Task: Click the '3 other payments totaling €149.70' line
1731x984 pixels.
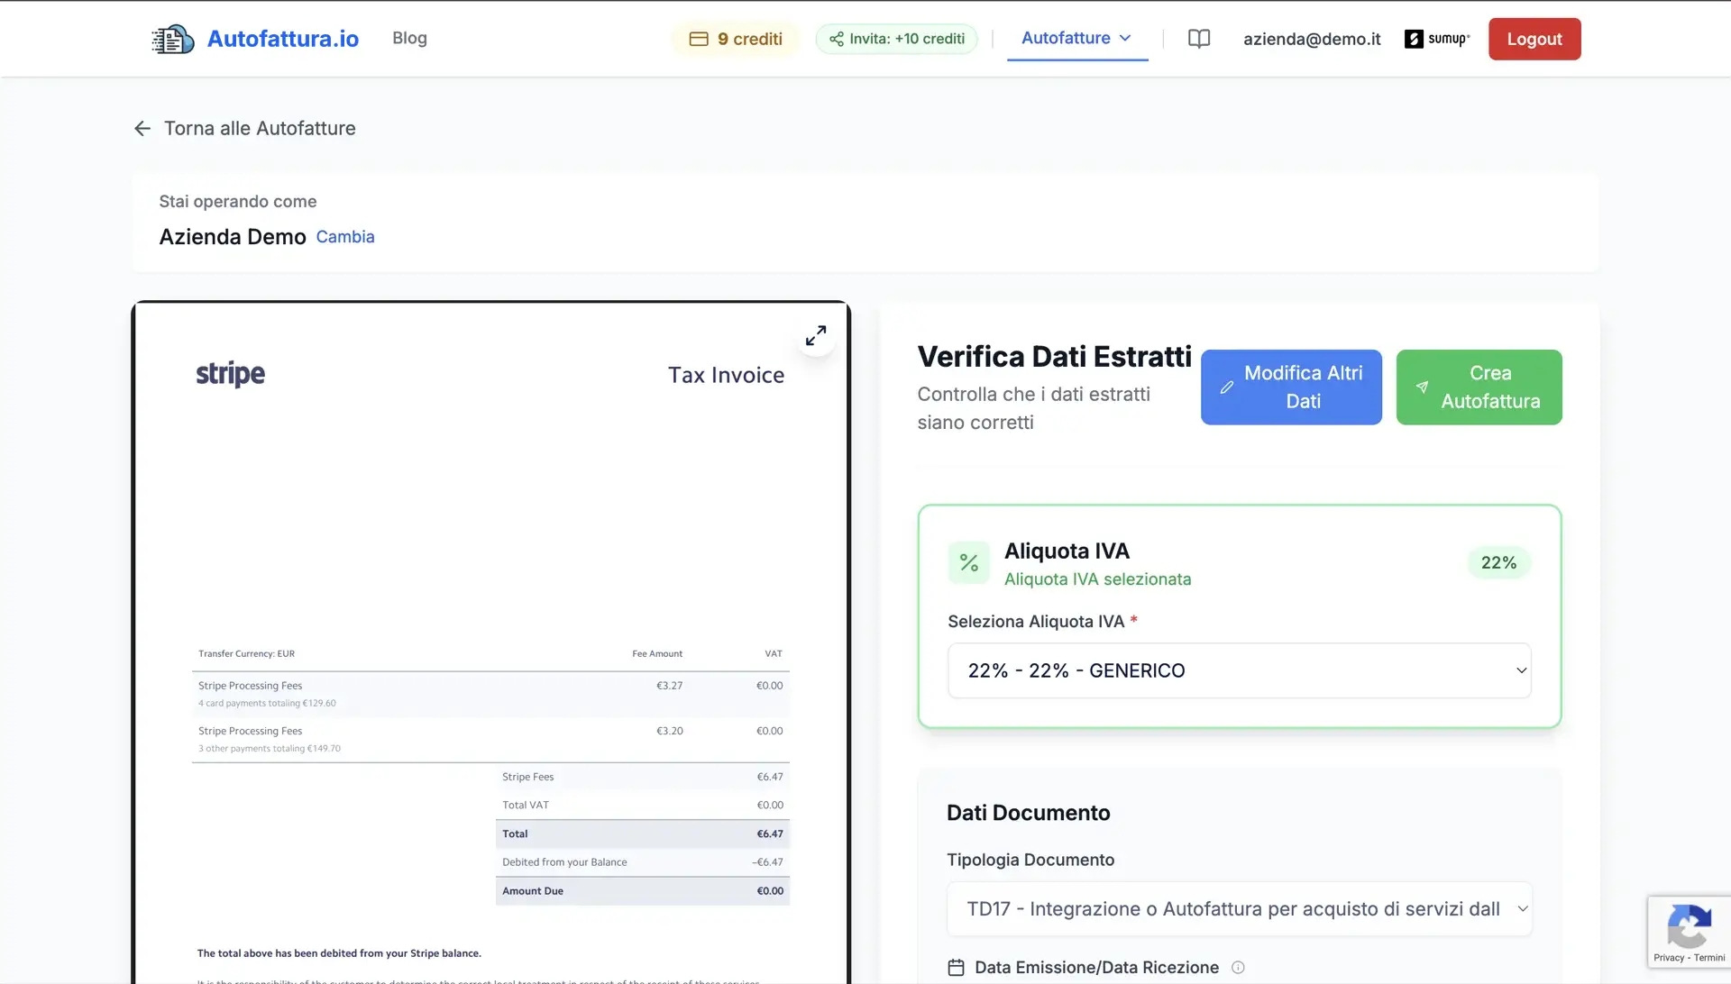Action: (x=270, y=749)
